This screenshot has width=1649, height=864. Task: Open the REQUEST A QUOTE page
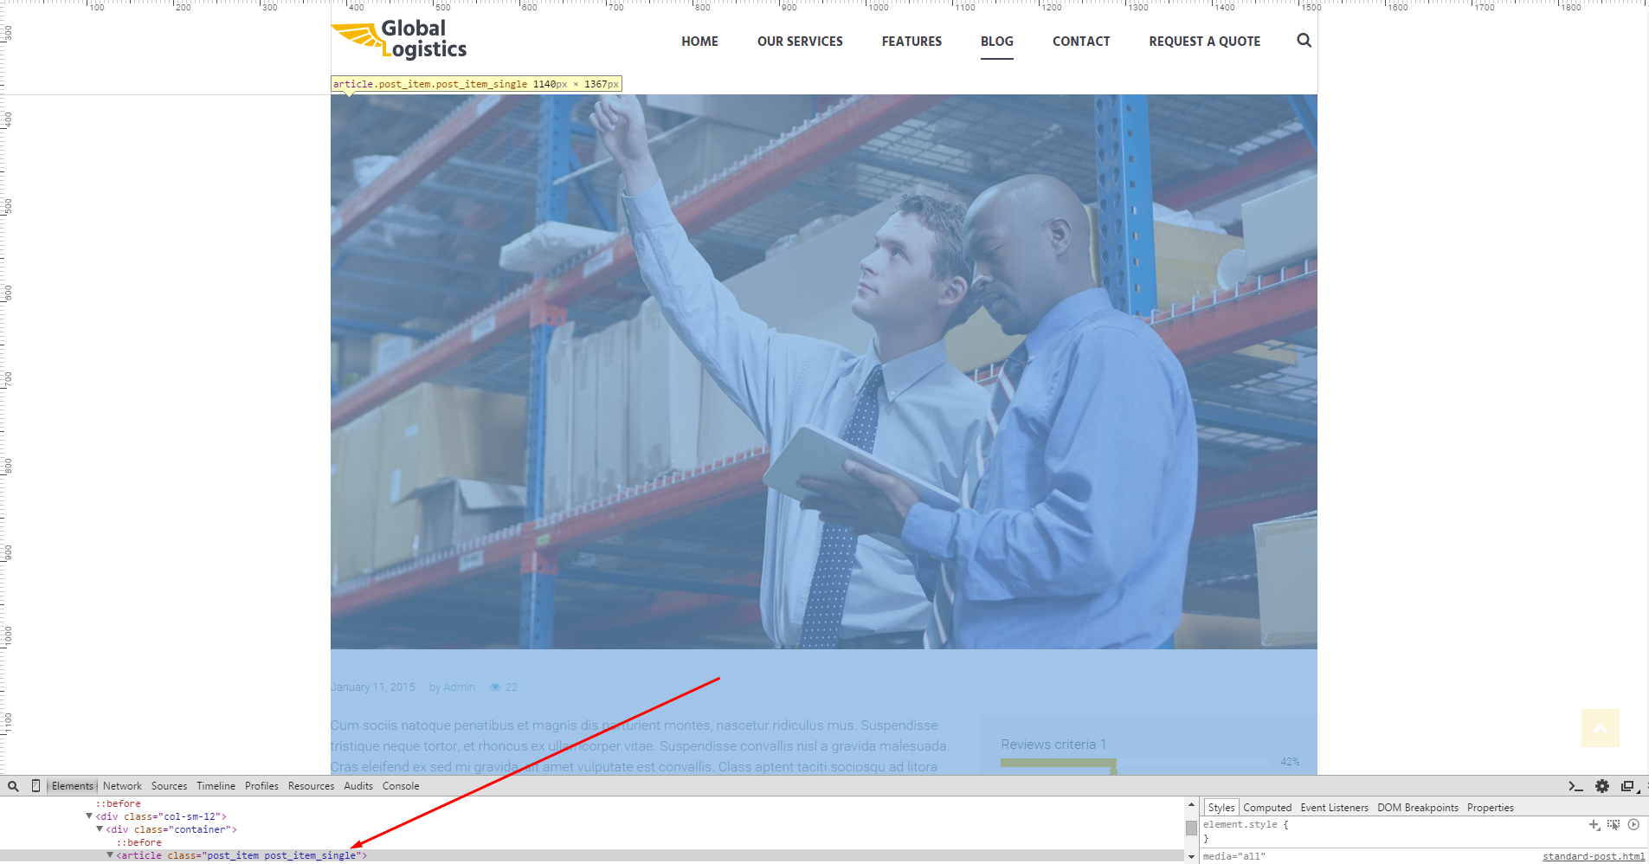[1204, 42]
